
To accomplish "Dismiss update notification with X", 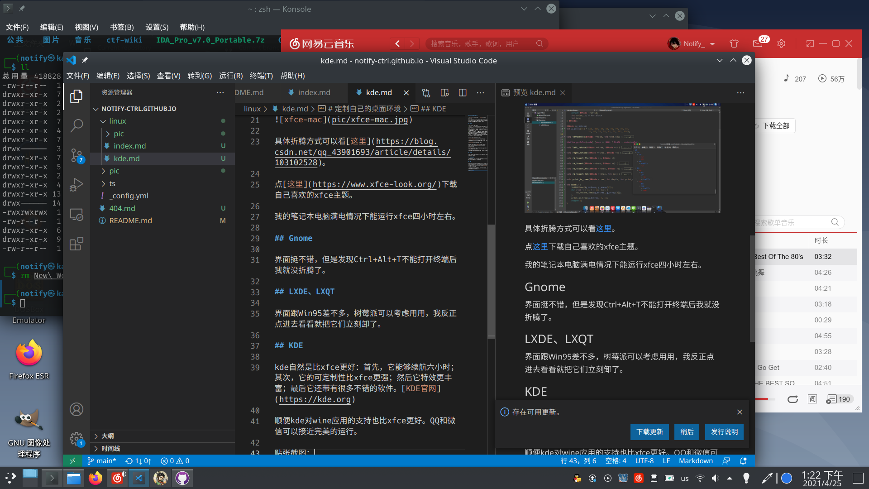I will 740,412.
